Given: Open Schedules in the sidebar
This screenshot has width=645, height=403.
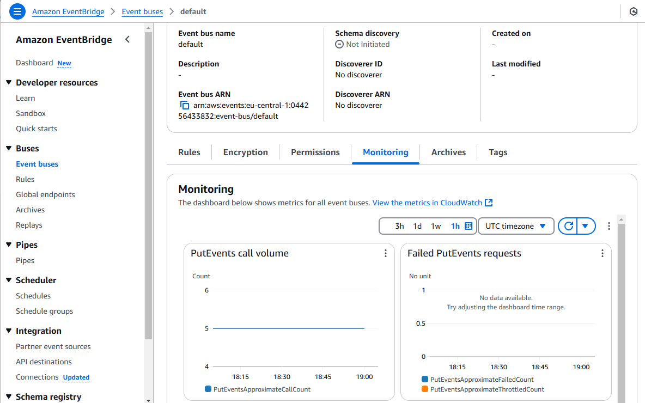Looking at the screenshot, I should coord(33,296).
